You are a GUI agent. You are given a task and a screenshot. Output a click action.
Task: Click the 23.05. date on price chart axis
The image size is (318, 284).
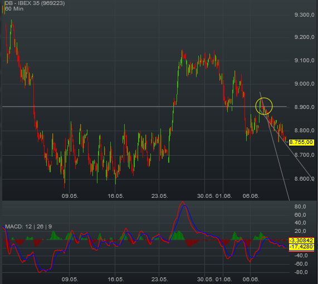click(160, 196)
